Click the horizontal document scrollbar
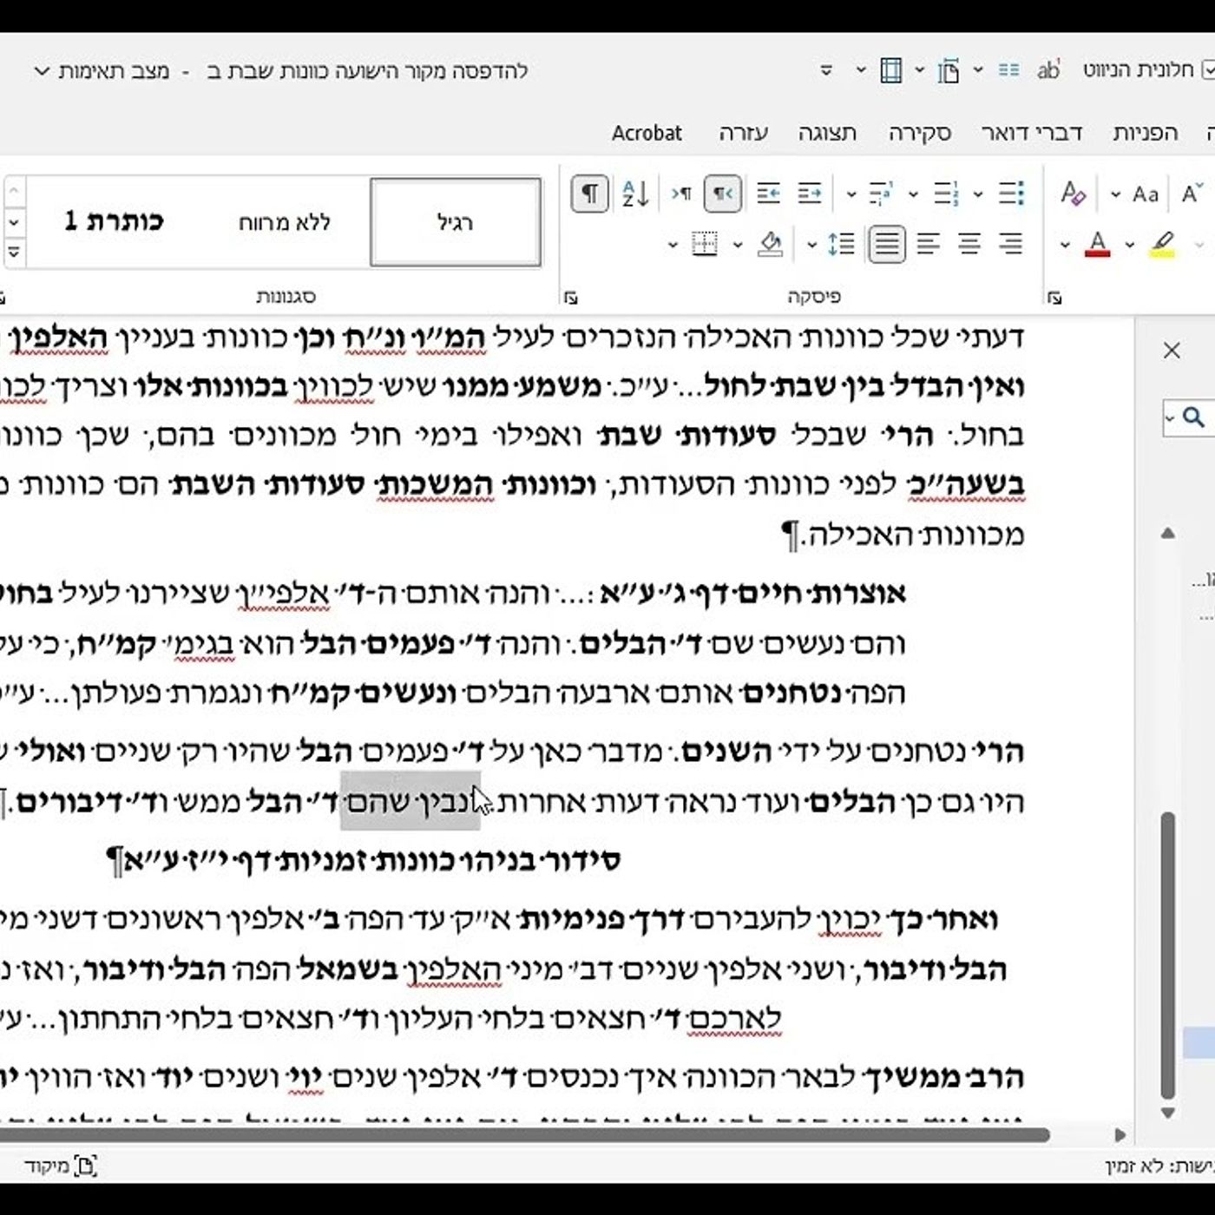This screenshot has width=1215, height=1215. pos(525,1134)
